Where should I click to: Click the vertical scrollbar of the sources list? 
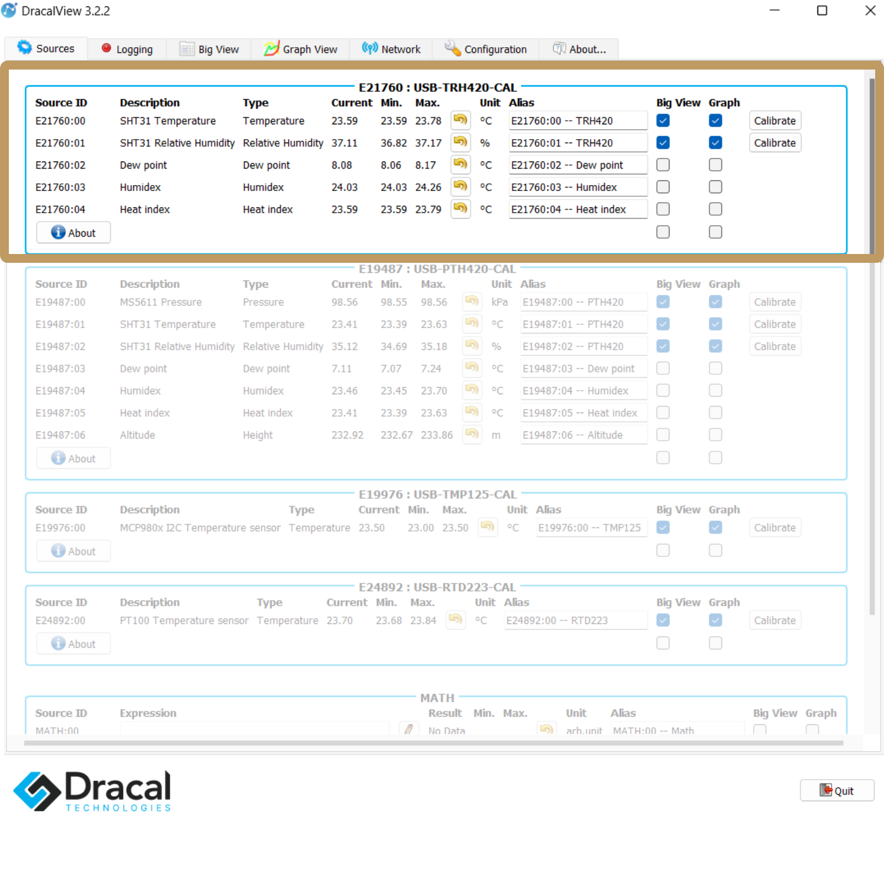pos(872,348)
